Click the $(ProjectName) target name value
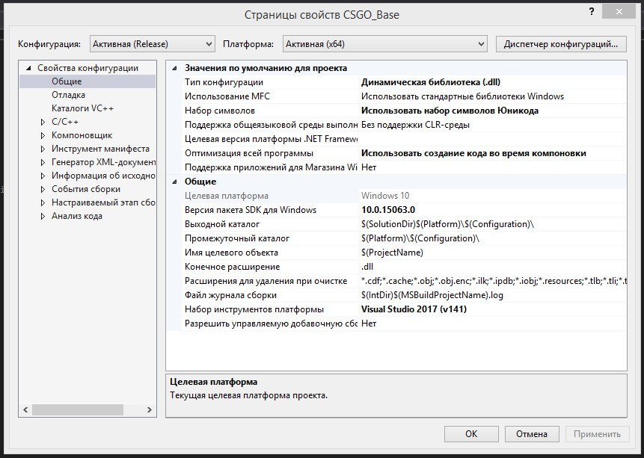 [392, 253]
